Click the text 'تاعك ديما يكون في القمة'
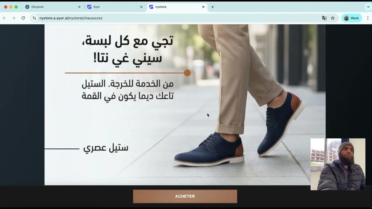The height and width of the screenshot is (209, 372). (x=128, y=96)
